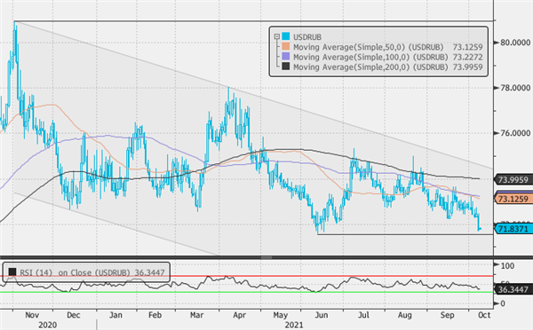
Task: Click the Apr month label
Action: pyautogui.click(x=239, y=315)
